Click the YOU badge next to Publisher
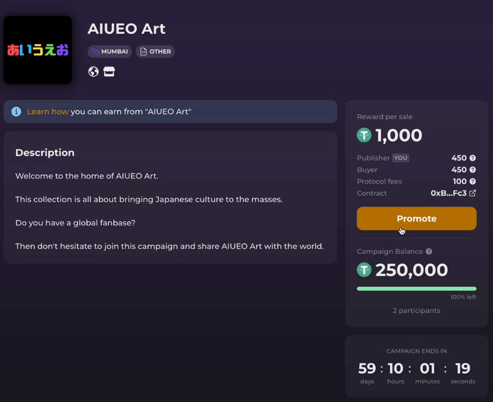Screen dimensions: 493x402 [x=401, y=158]
